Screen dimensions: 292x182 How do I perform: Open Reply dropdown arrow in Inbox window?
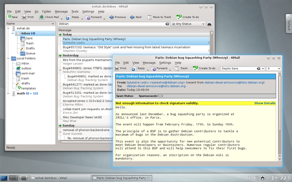pyautogui.click(x=82, y=18)
